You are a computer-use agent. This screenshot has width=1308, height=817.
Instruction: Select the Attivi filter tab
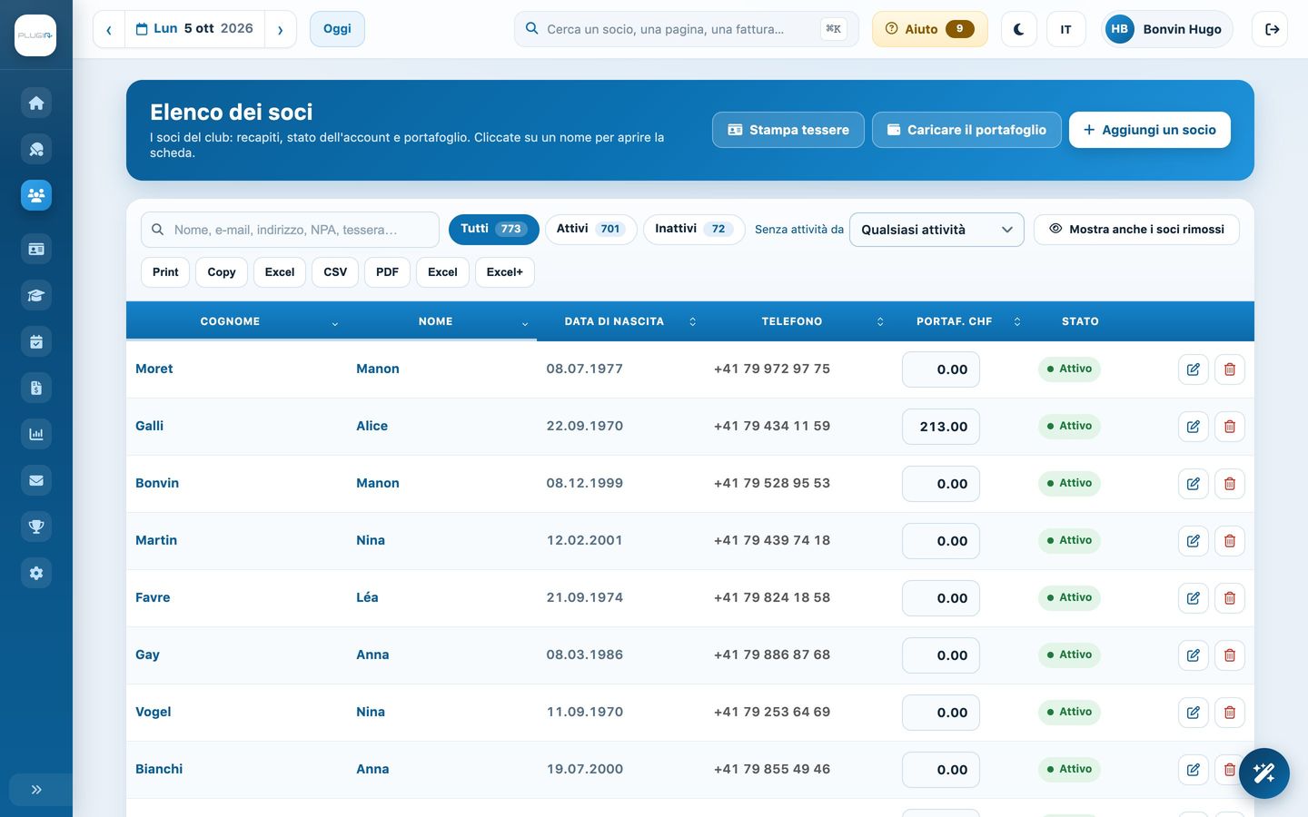click(x=590, y=230)
